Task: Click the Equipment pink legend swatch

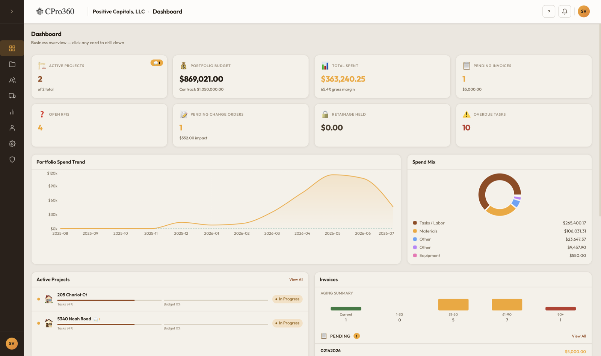Action: (x=415, y=255)
